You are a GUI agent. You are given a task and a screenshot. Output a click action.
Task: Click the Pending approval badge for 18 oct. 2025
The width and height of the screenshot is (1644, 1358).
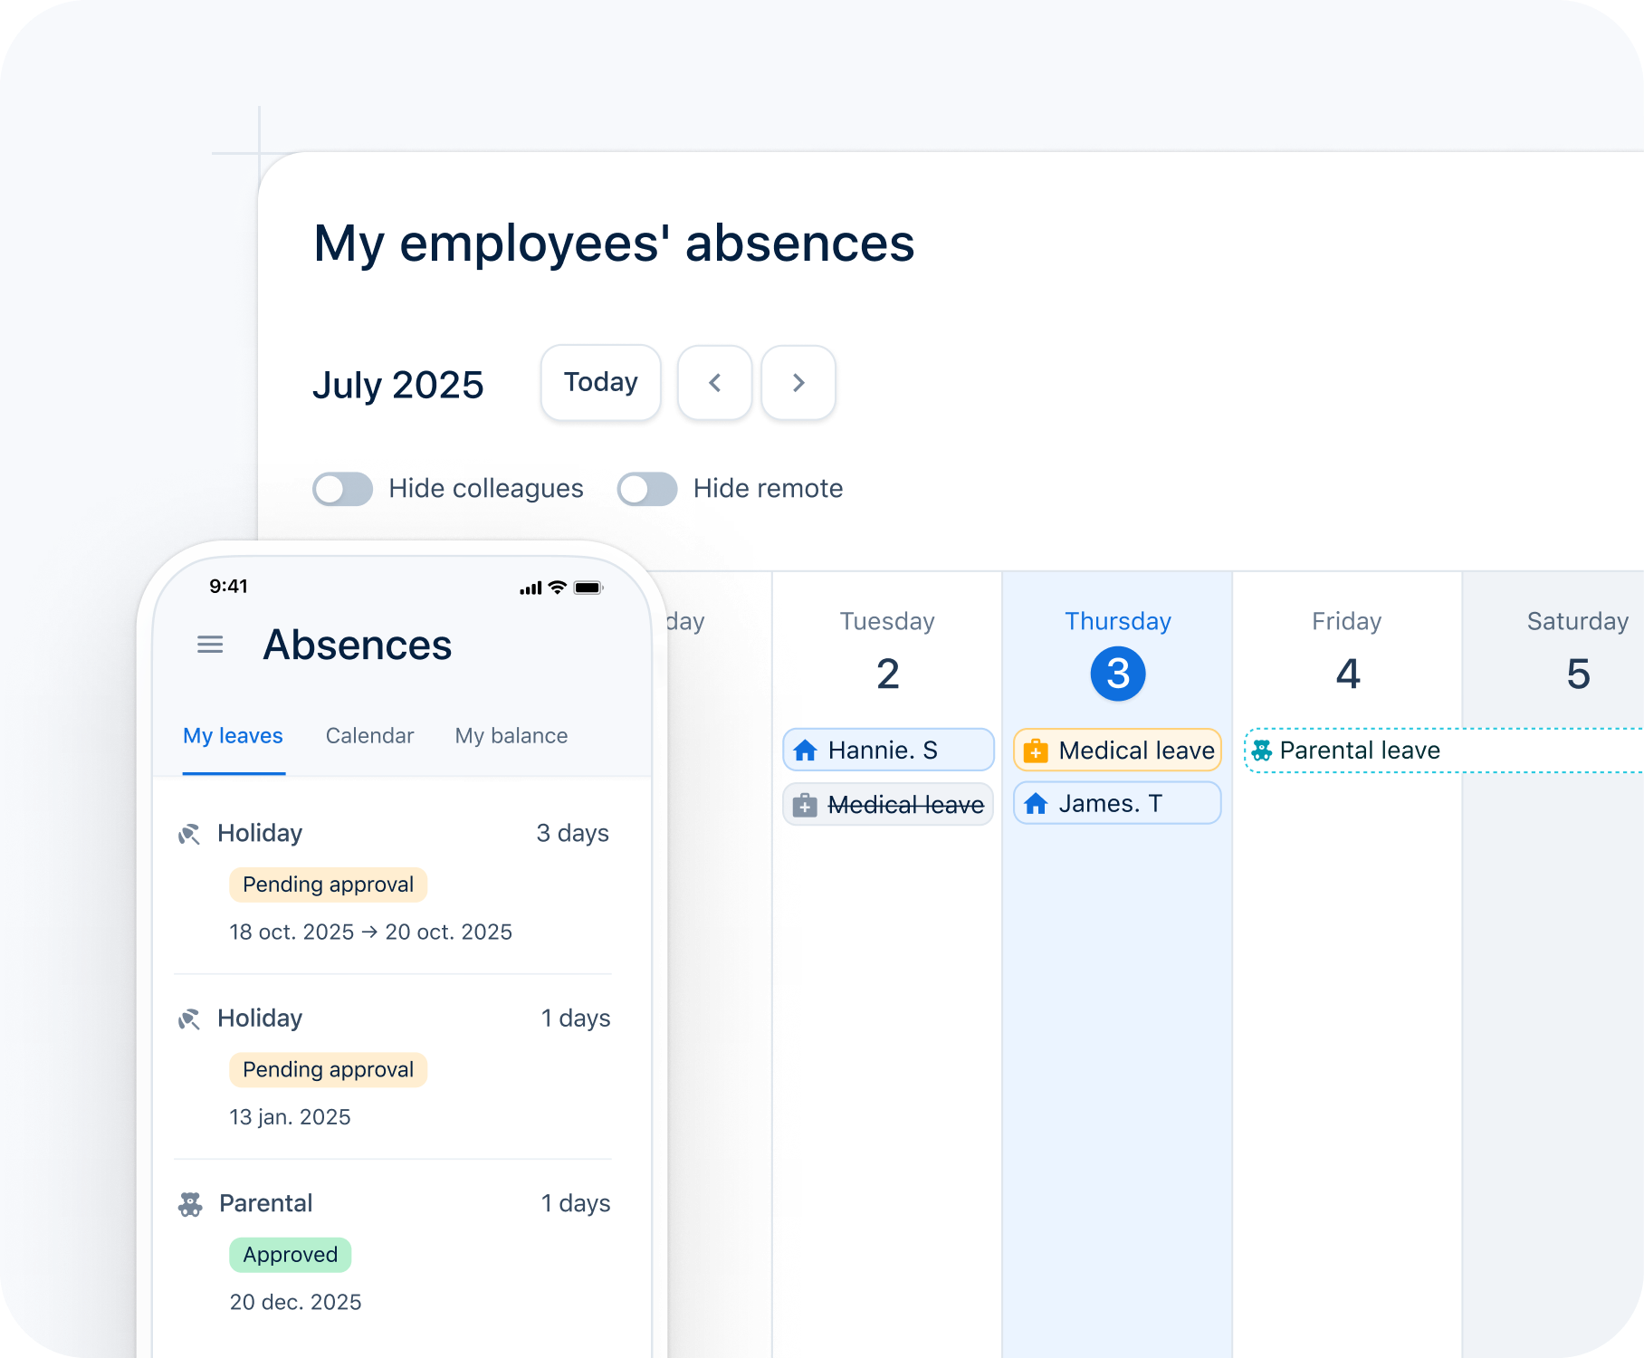[328, 885]
